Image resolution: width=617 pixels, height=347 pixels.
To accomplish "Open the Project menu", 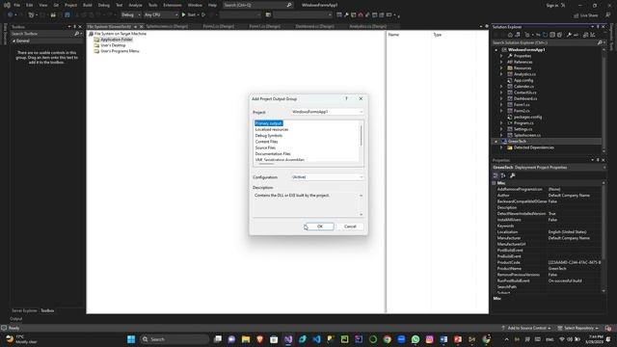I will 70,5.
